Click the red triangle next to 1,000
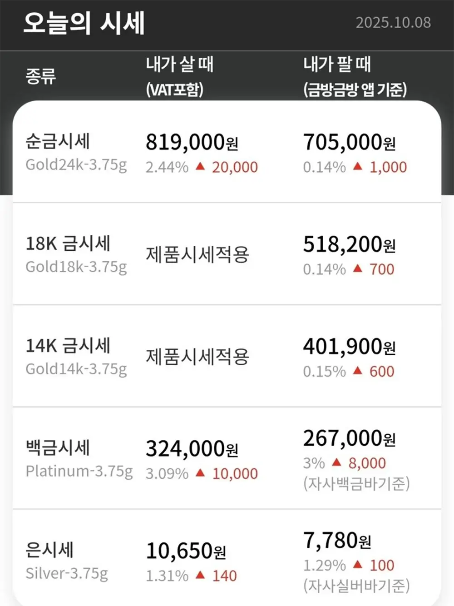454x606 pixels. coord(358,166)
